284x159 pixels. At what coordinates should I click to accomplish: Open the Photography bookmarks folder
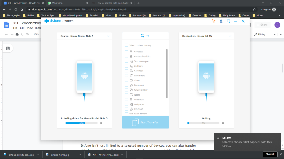pos(11,15)
